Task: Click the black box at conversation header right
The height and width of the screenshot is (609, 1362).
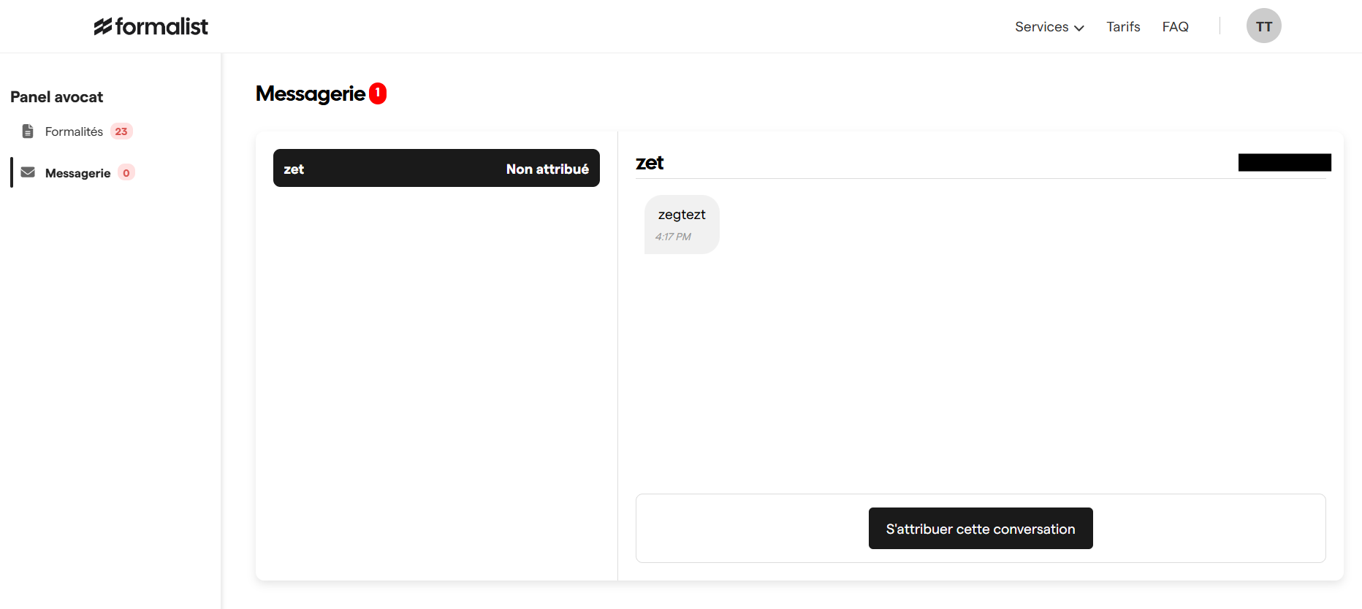Action: (1284, 163)
